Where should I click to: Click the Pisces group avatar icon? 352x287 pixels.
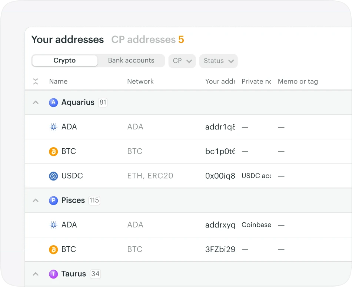click(x=53, y=200)
